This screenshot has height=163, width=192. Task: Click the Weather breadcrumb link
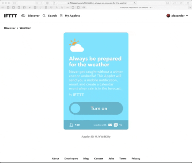click(25, 28)
